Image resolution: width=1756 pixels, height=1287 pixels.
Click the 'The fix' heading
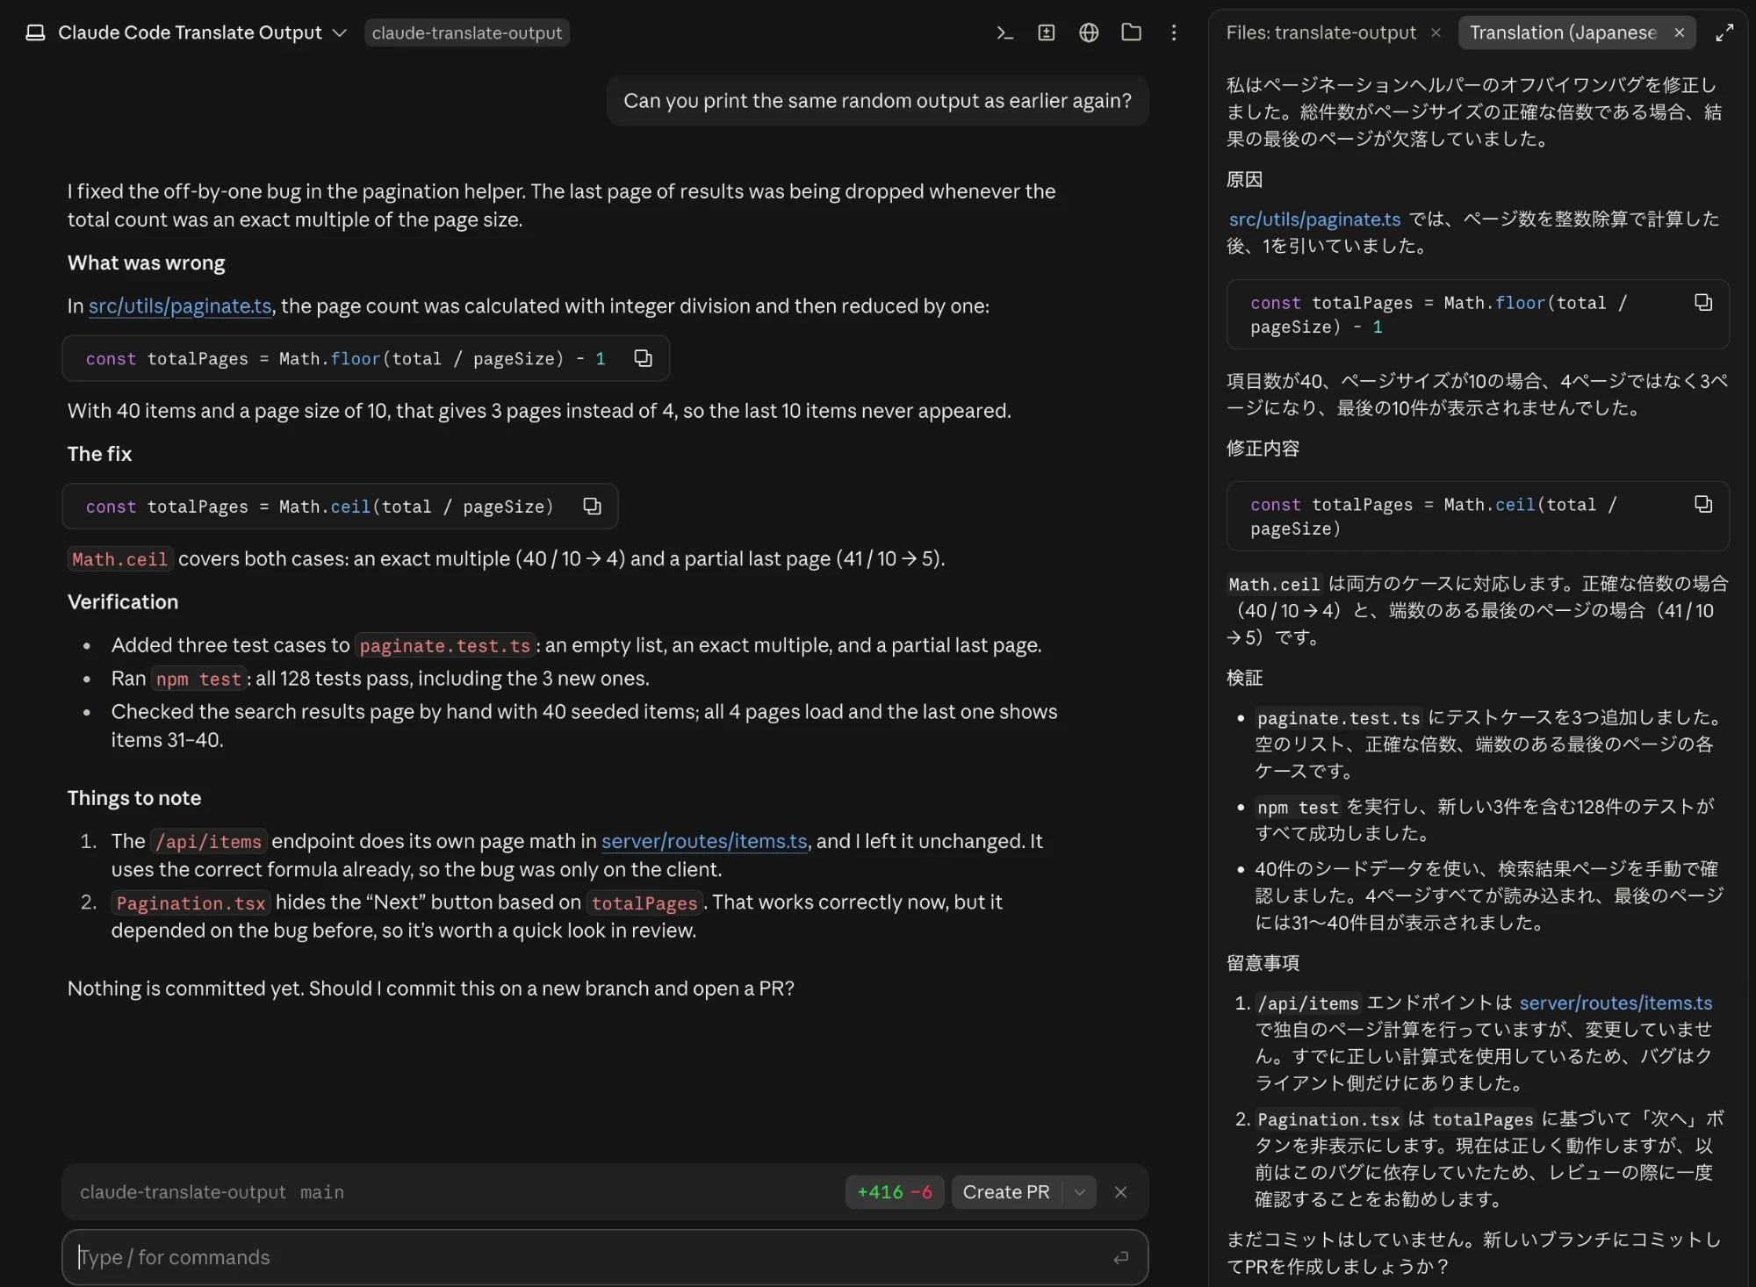[99, 454]
